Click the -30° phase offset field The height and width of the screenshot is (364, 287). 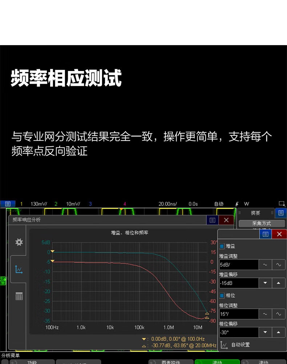(239, 332)
